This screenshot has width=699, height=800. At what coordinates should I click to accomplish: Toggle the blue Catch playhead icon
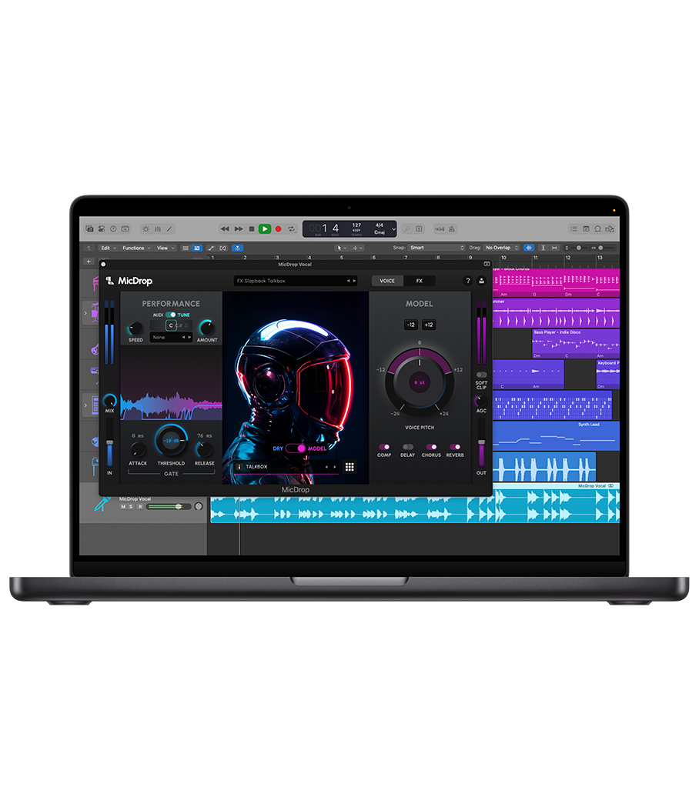[x=237, y=248]
